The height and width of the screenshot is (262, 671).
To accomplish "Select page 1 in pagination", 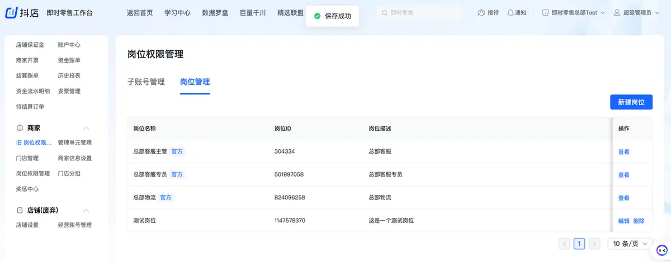I will pyautogui.click(x=579, y=244).
